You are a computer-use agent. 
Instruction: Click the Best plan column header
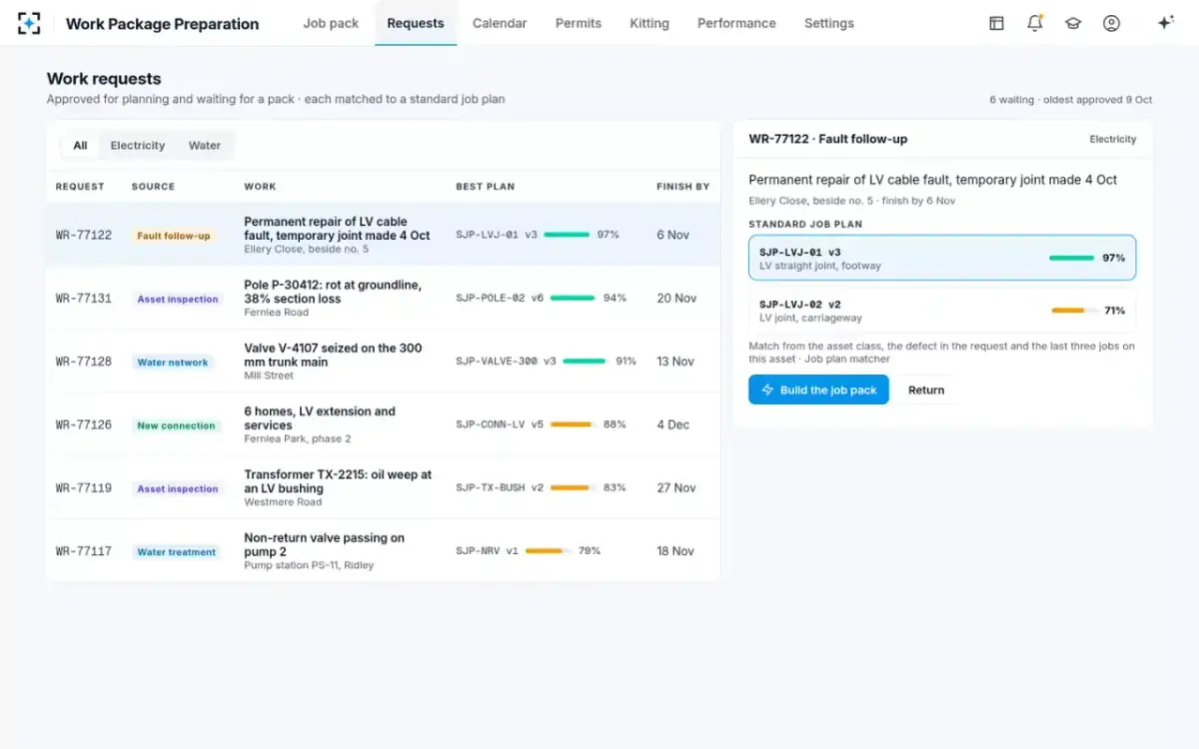coord(484,187)
